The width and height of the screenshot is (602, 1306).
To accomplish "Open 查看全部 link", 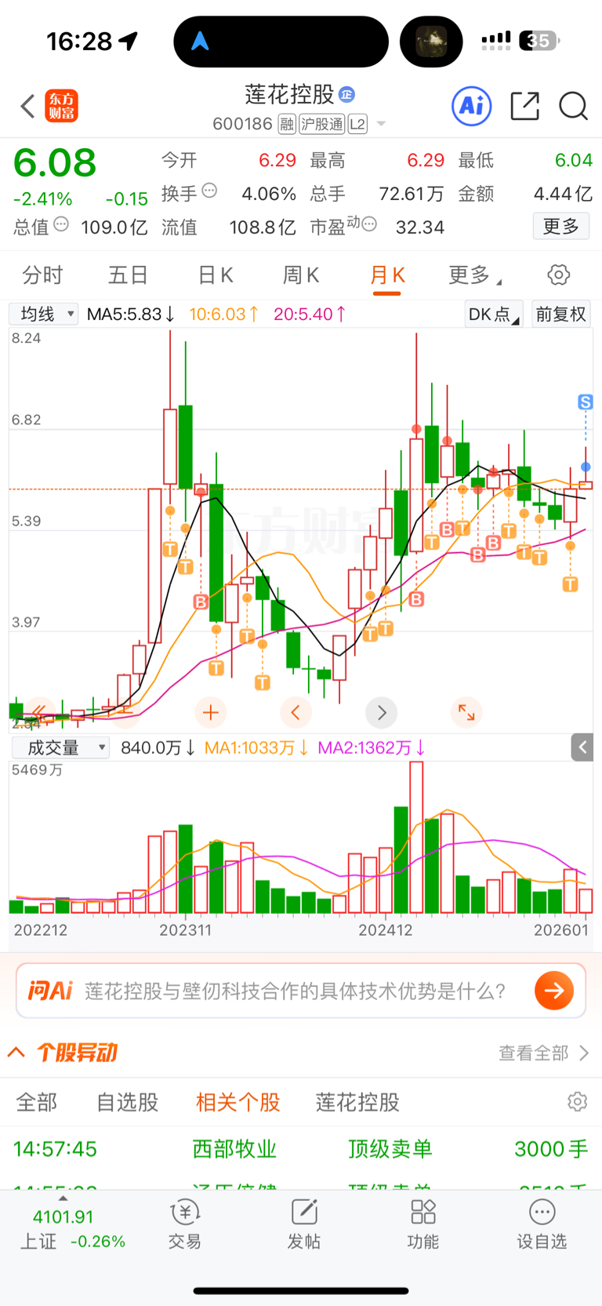I will pyautogui.click(x=543, y=1053).
